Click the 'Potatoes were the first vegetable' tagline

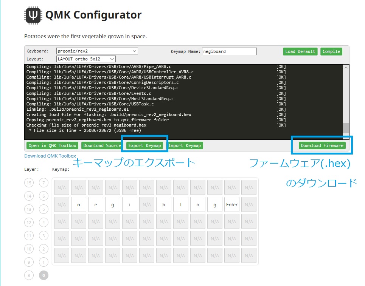click(x=85, y=37)
